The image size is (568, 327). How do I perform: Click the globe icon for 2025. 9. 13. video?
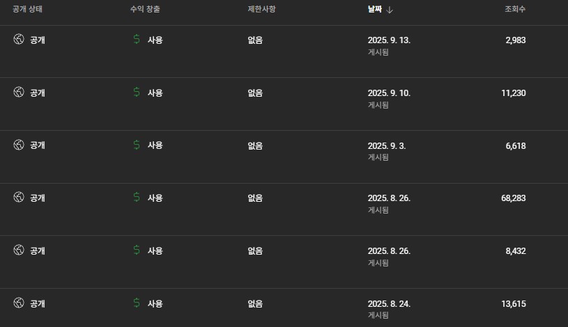pyautogui.click(x=19, y=40)
